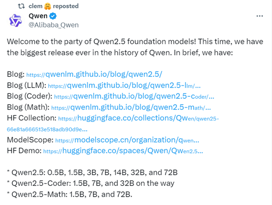This screenshot has height=205, width=272.
Task: Click the blue verified badge next to Qwen
Action: click(53, 16)
